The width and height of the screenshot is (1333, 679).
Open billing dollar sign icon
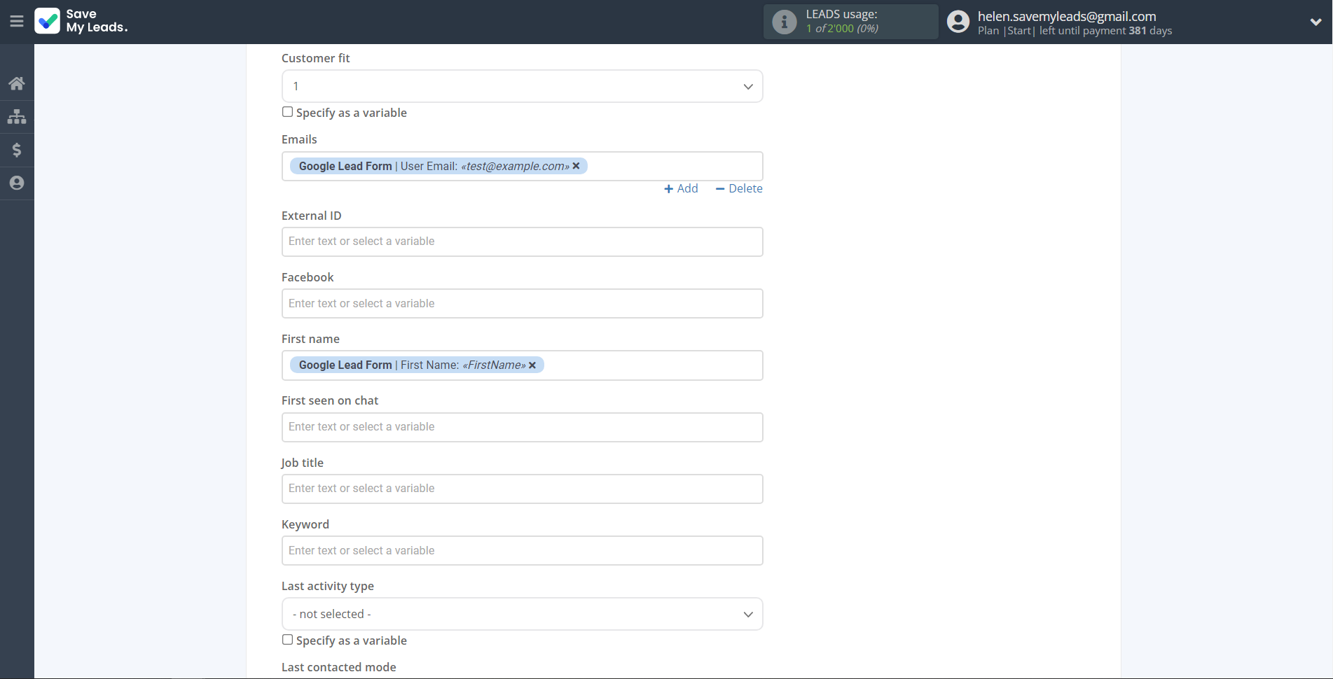(x=17, y=150)
